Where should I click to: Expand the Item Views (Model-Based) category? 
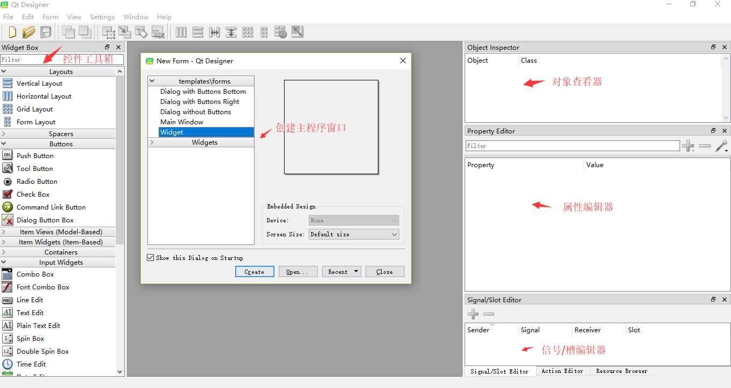[x=4, y=232]
